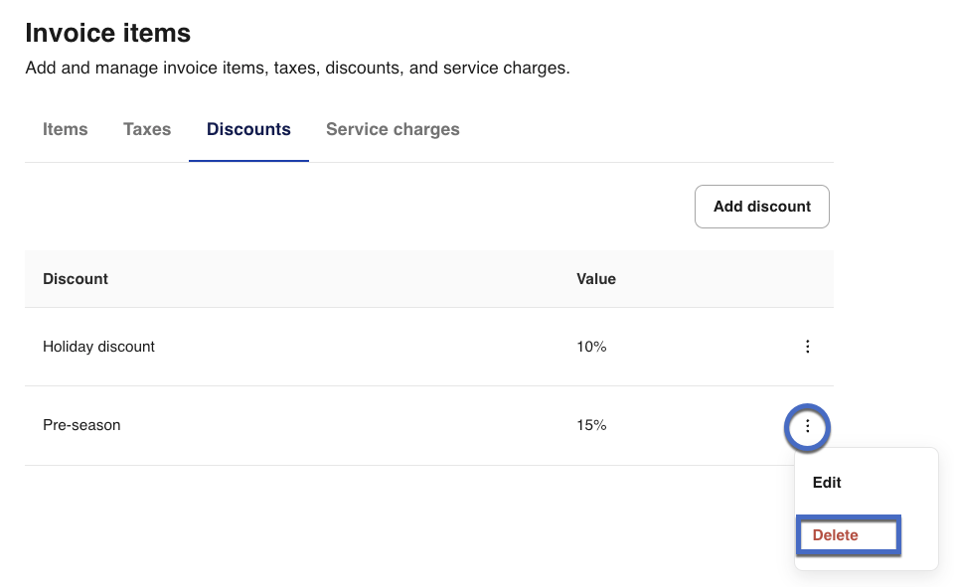This screenshot has width=954, height=587.
Task: Choose Delete from the popup menu
Action: pos(835,535)
